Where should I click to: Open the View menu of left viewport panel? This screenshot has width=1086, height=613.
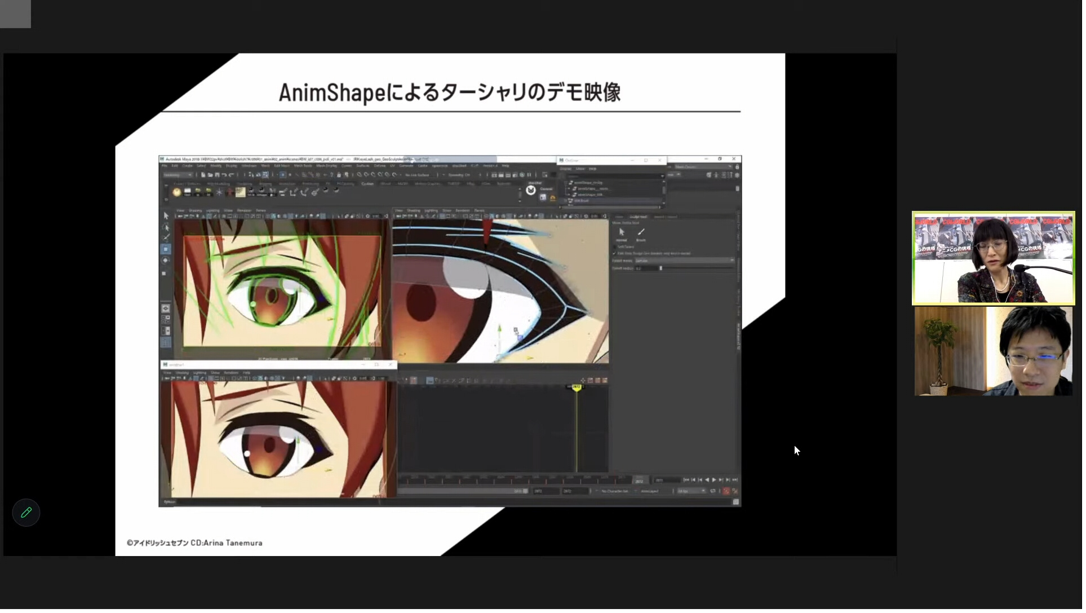180,210
